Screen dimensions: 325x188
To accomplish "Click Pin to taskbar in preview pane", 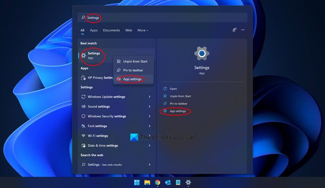I will click(x=178, y=104).
